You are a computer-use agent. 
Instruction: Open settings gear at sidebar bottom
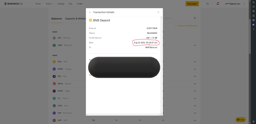click(x=253, y=121)
